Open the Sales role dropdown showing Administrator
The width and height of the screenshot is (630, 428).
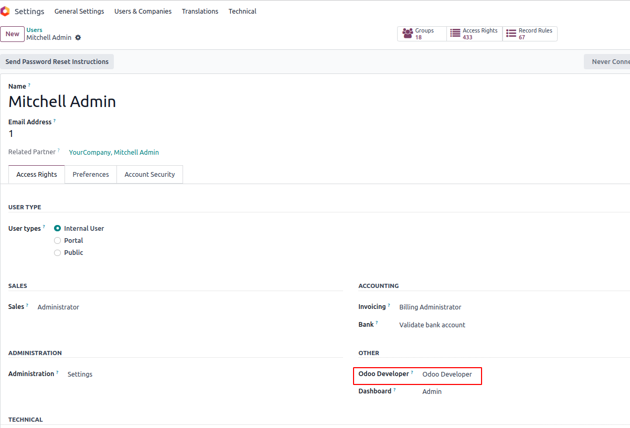(58, 307)
